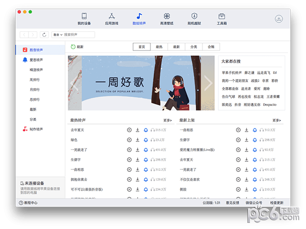Download 生僻字 in the 最新上架 list

[247, 140]
